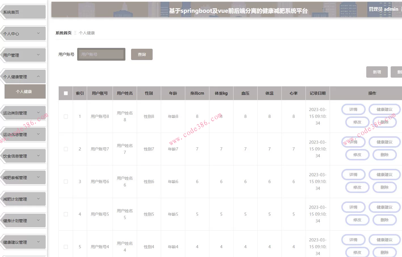Edit row 用户账号7 with 修改

pyautogui.click(x=357, y=155)
